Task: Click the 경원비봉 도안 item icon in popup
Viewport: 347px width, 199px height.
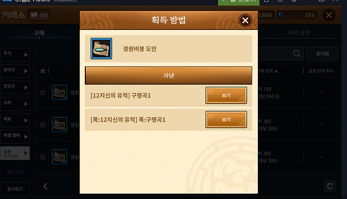Action: click(x=101, y=49)
